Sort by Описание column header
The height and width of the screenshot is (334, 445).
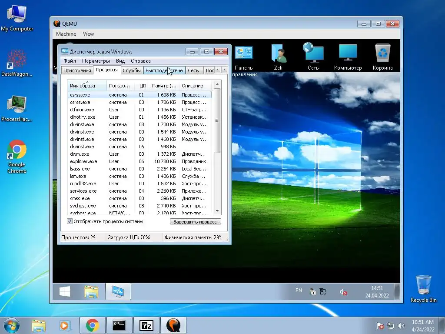tap(195, 86)
